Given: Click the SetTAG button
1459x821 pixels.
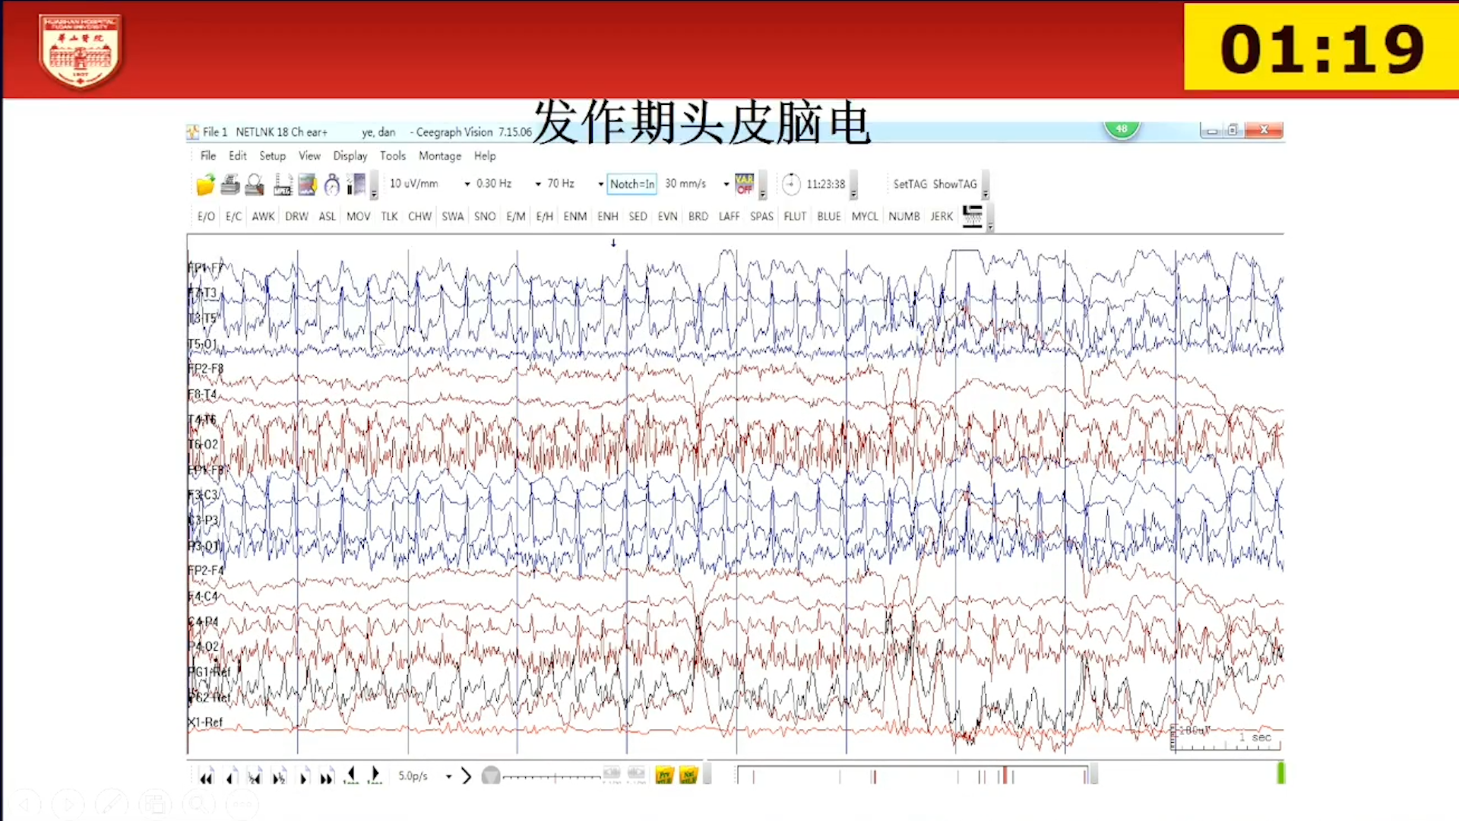Looking at the screenshot, I should (910, 184).
